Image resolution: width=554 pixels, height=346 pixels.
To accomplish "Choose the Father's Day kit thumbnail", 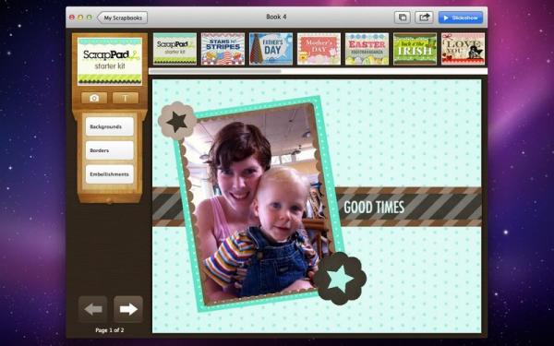I will [271, 49].
